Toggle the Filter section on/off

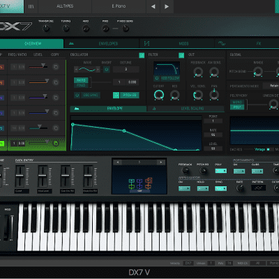181,55
